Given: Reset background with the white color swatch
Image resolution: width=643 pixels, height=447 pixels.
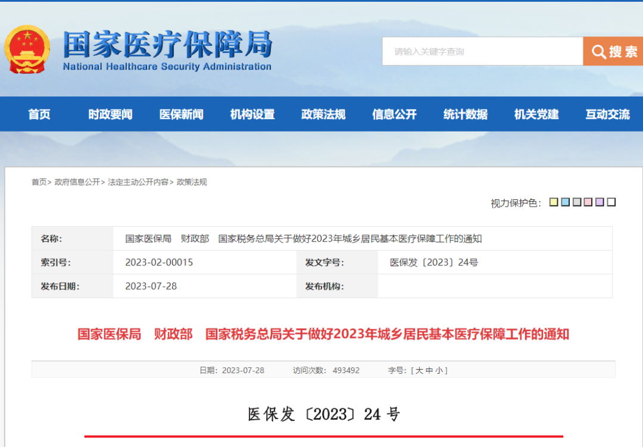Looking at the screenshot, I should click(x=611, y=202).
